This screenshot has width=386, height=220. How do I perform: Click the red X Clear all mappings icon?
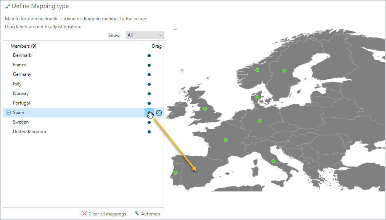(x=84, y=214)
